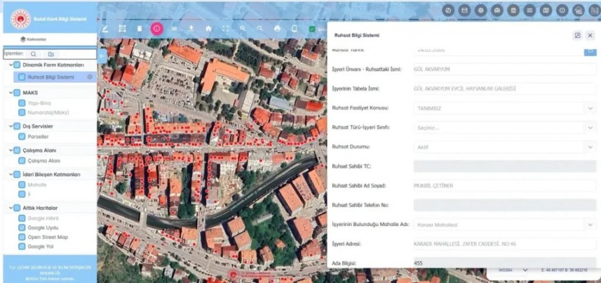Image resolution: width=601 pixels, height=283 pixels.
Task: Toggle the Parseller layer checkbox
Action: (x=22, y=137)
